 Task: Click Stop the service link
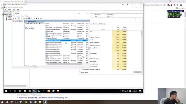[26, 27]
